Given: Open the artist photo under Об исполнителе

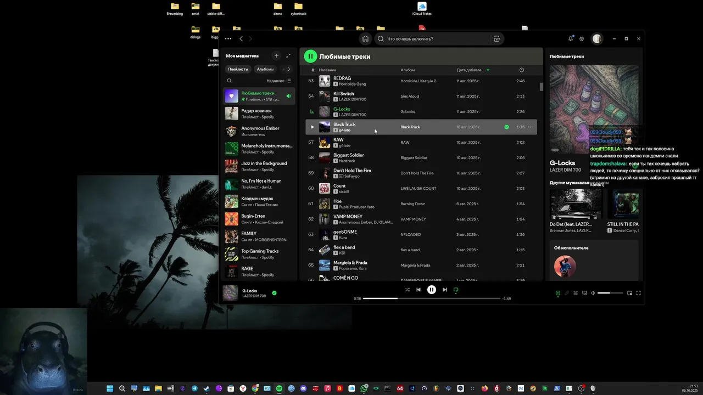Looking at the screenshot, I should click(x=565, y=266).
